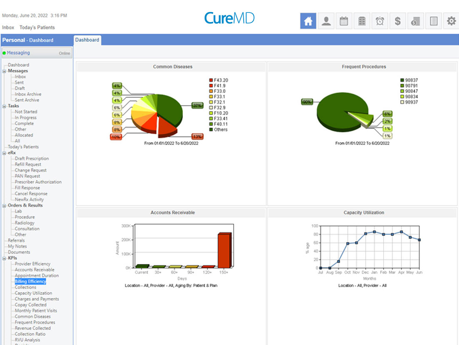Viewport: 459px width, 345px height.
Task: Click 90837 legend color swatch
Action: [402, 80]
